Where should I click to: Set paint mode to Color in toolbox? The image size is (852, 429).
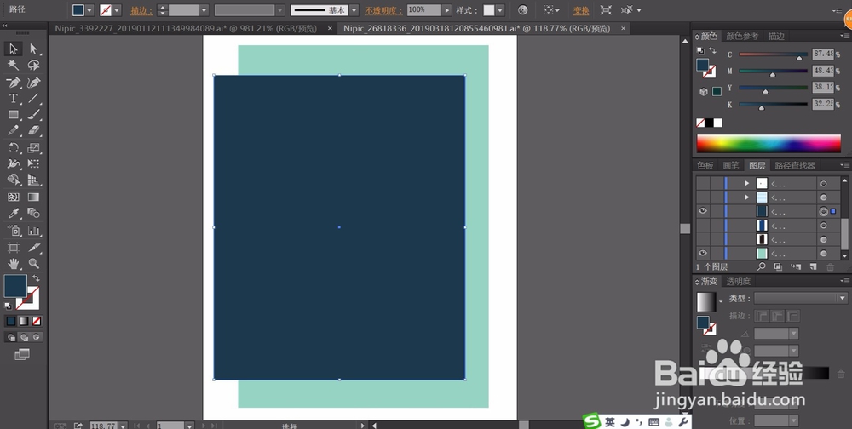(11, 322)
